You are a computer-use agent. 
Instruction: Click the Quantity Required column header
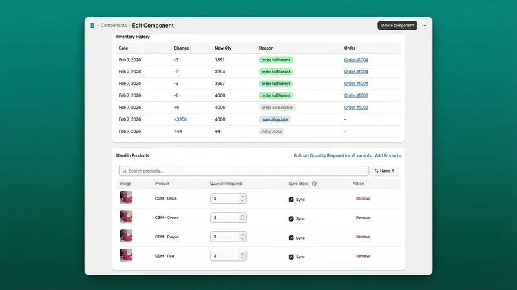tap(226, 184)
